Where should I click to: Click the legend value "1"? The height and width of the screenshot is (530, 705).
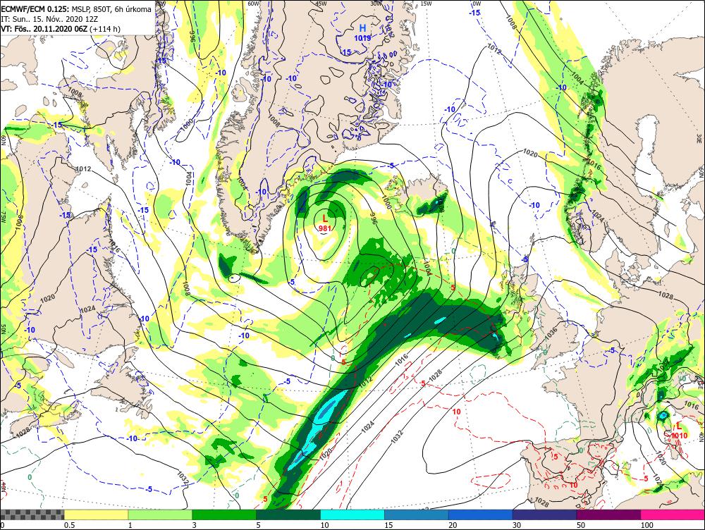pos(130,525)
